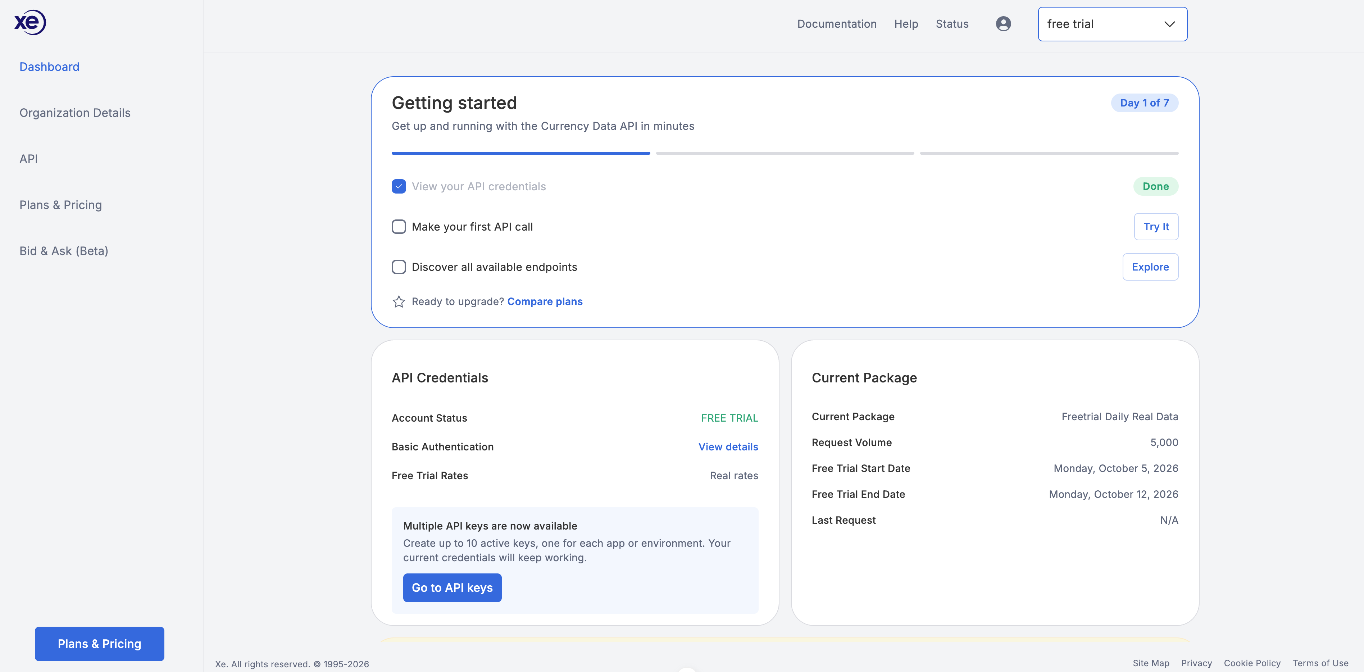Viewport: 1364px width, 672px height.
Task: Open Organization Details in the sidebar
Action: point(75,113)
